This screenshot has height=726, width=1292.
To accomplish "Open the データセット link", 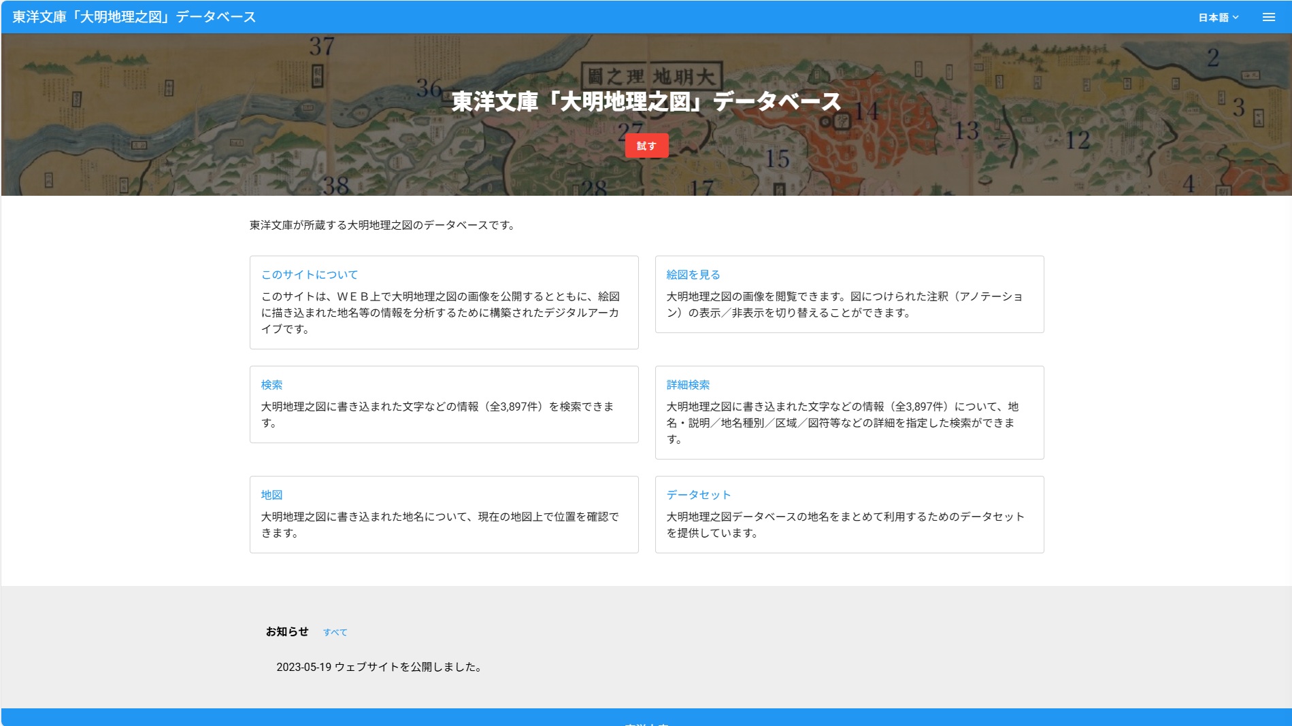I will [x=698, y=495].
